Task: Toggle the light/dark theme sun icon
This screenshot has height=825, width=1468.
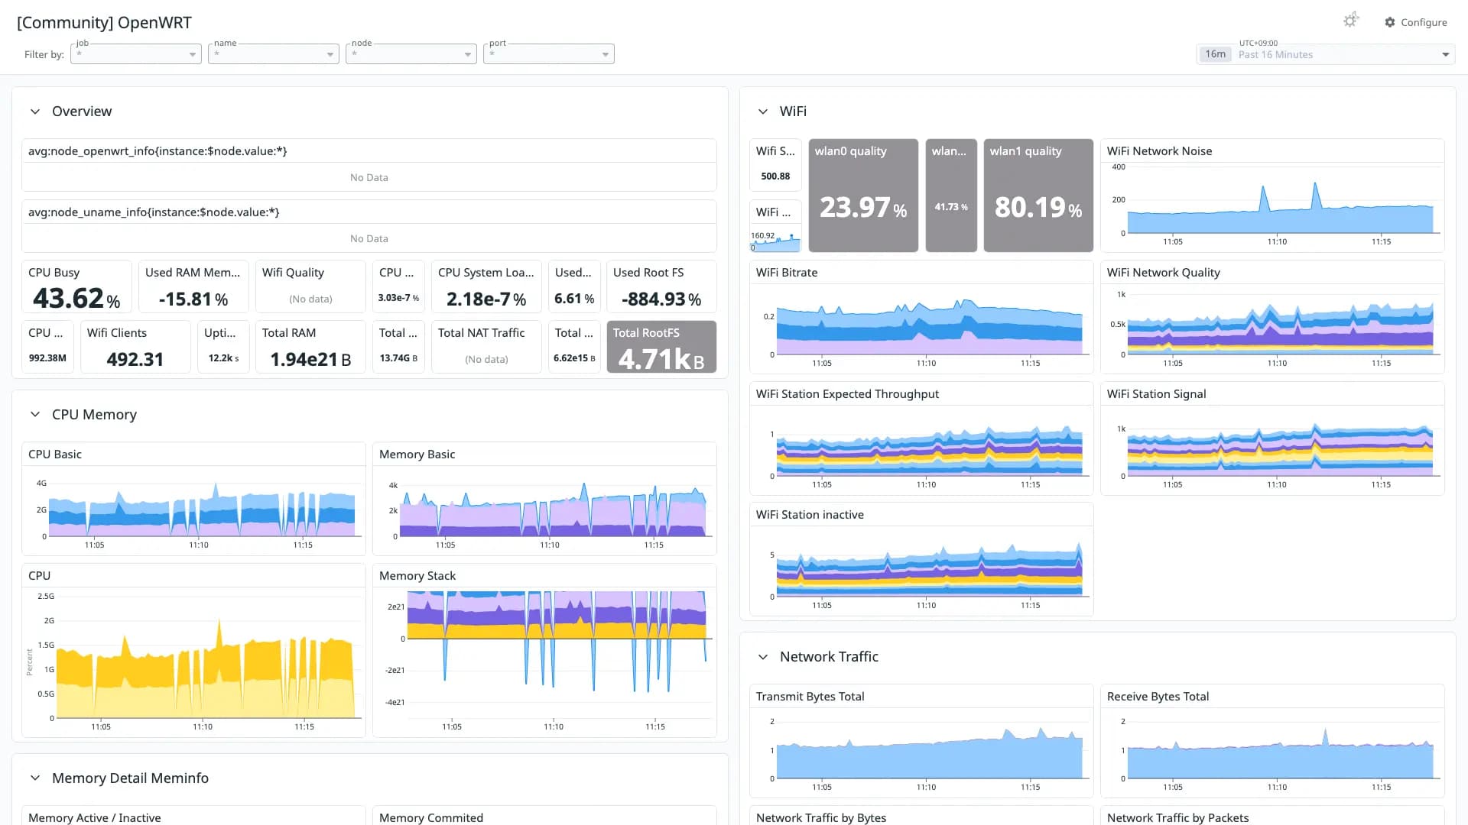Action: pos(1350,21)
